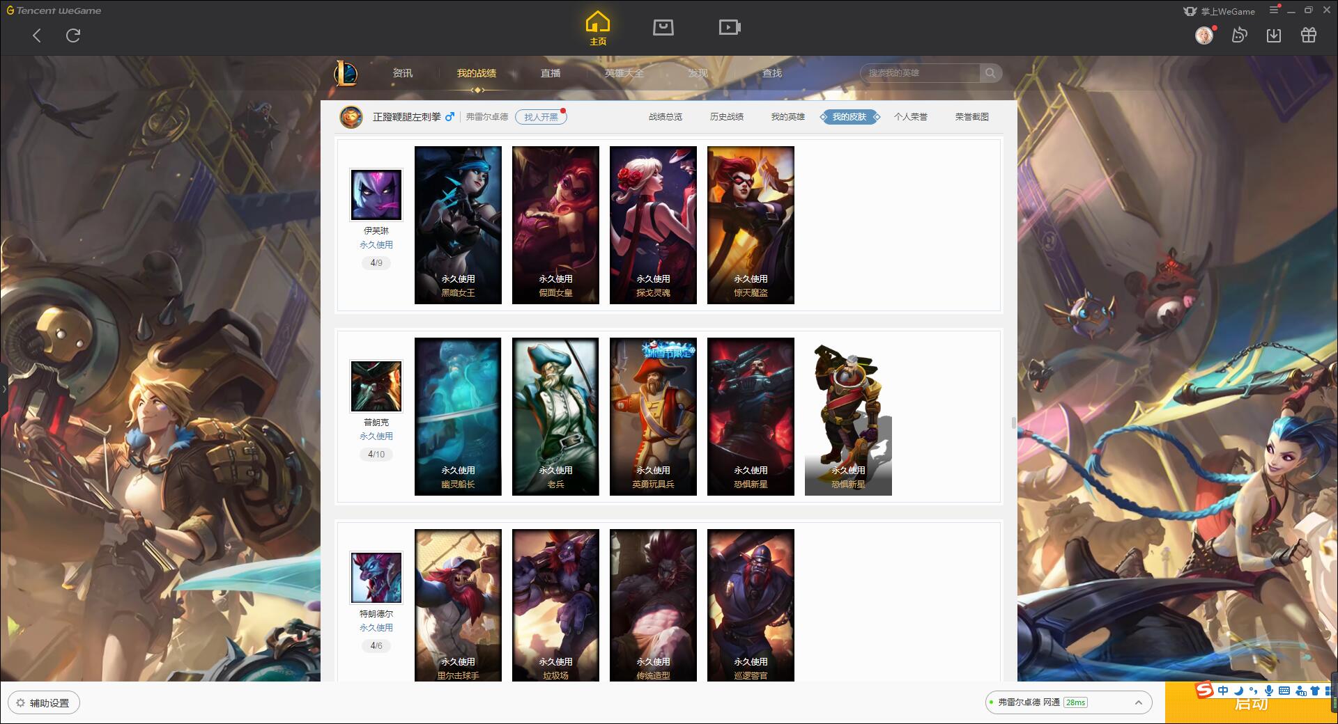Viewport: 1338px width, 724px height.
Task: Open the 里尔击球手 skin card
Action: tap(458, 605)
